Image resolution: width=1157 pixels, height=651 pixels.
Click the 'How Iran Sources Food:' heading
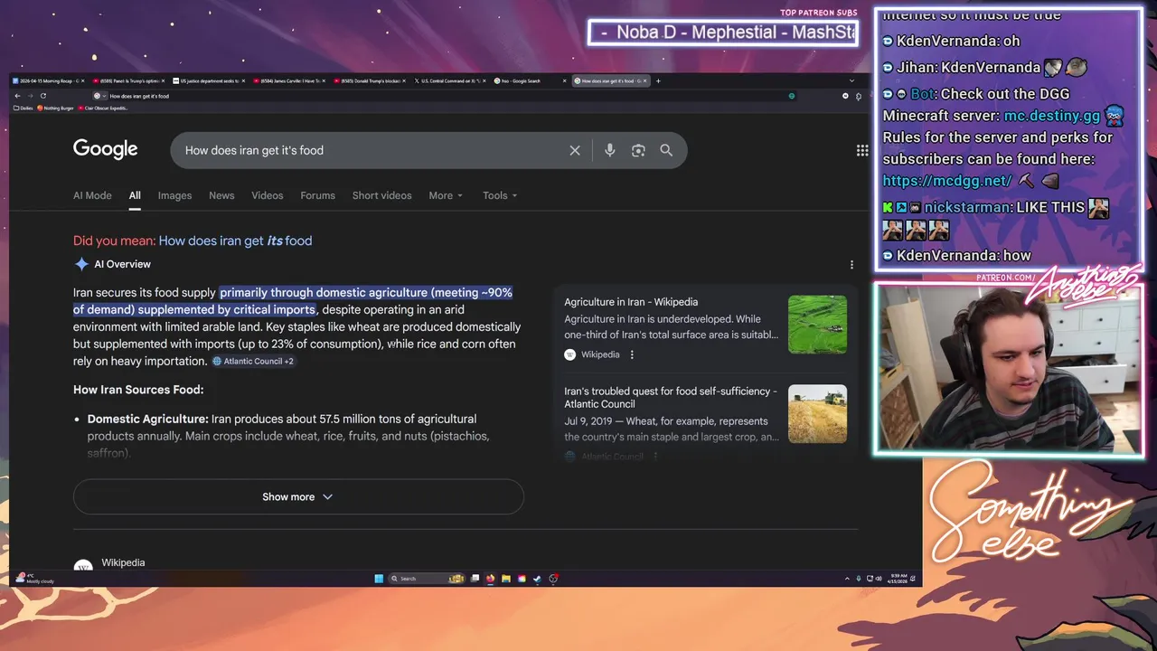[138, 390]
